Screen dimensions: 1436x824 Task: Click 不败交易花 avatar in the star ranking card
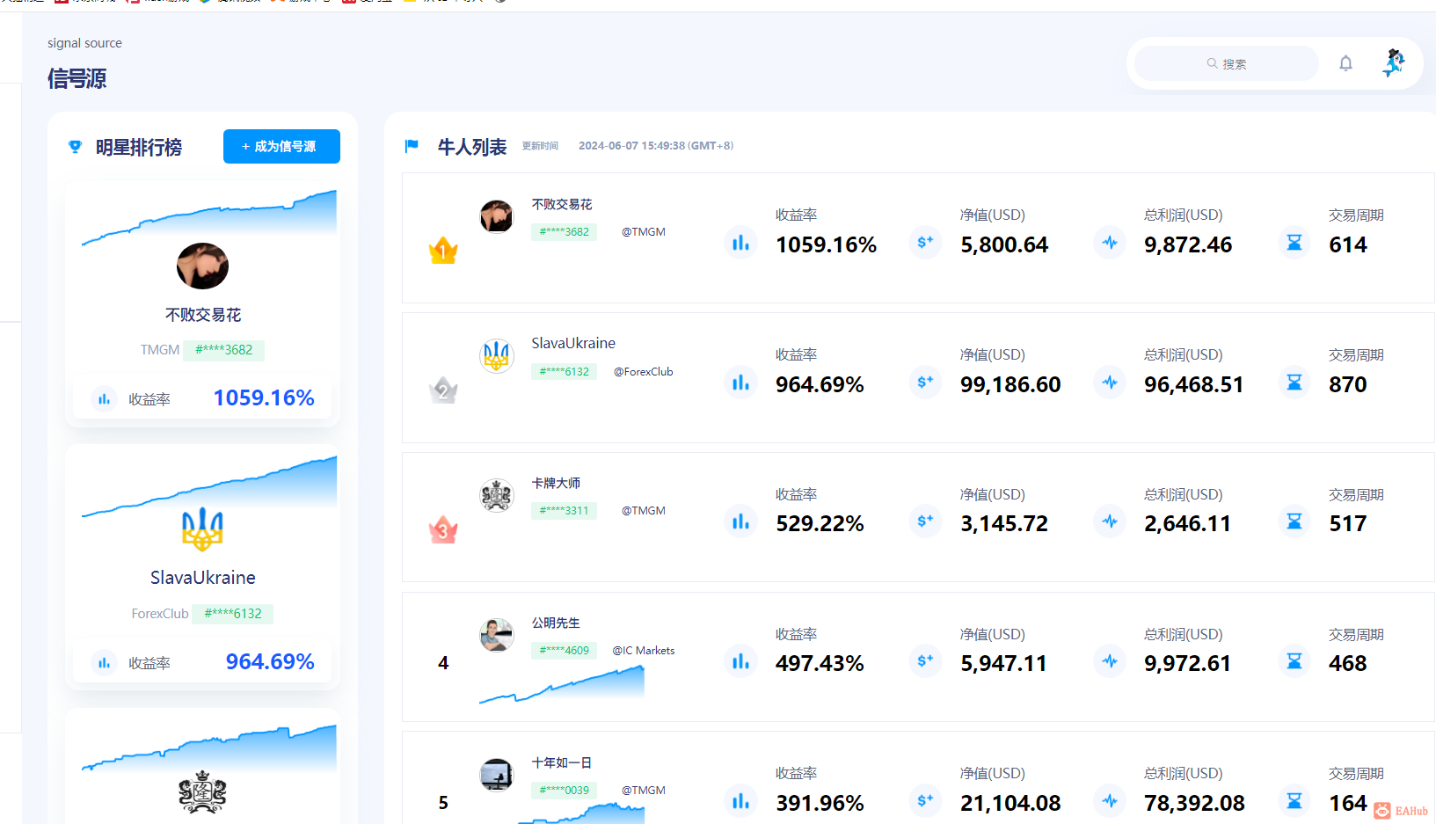(202, 266)
